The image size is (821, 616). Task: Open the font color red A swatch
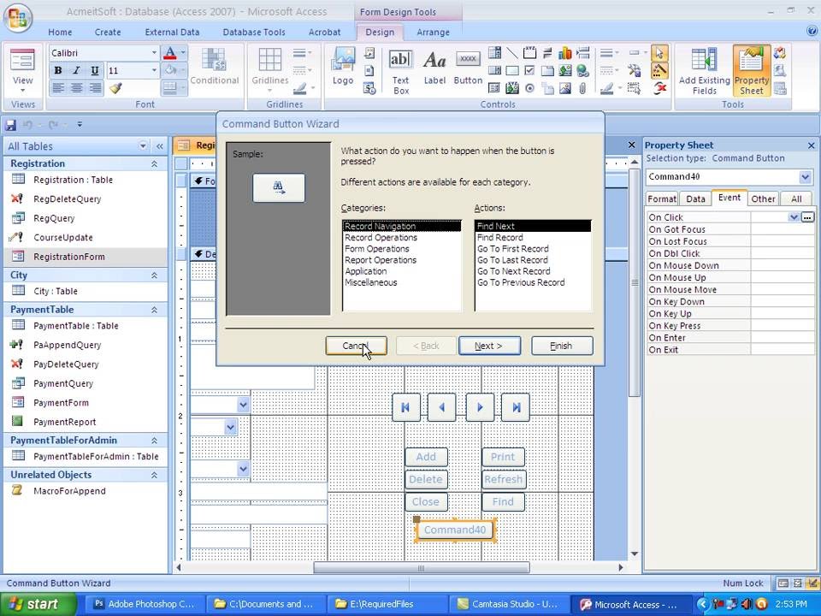(169, 53)
